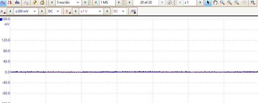Open Channel B options button
Image resolution: width=258 pixels, height=103 pixels.
(x=68, y=11)
